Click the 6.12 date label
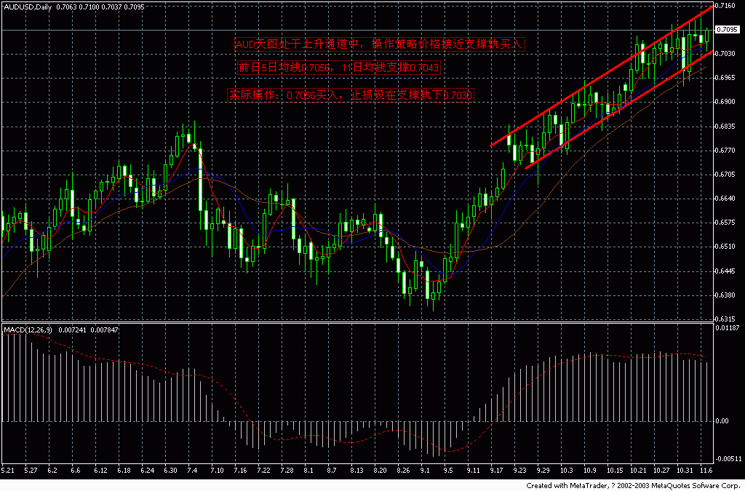 point(100,470)
